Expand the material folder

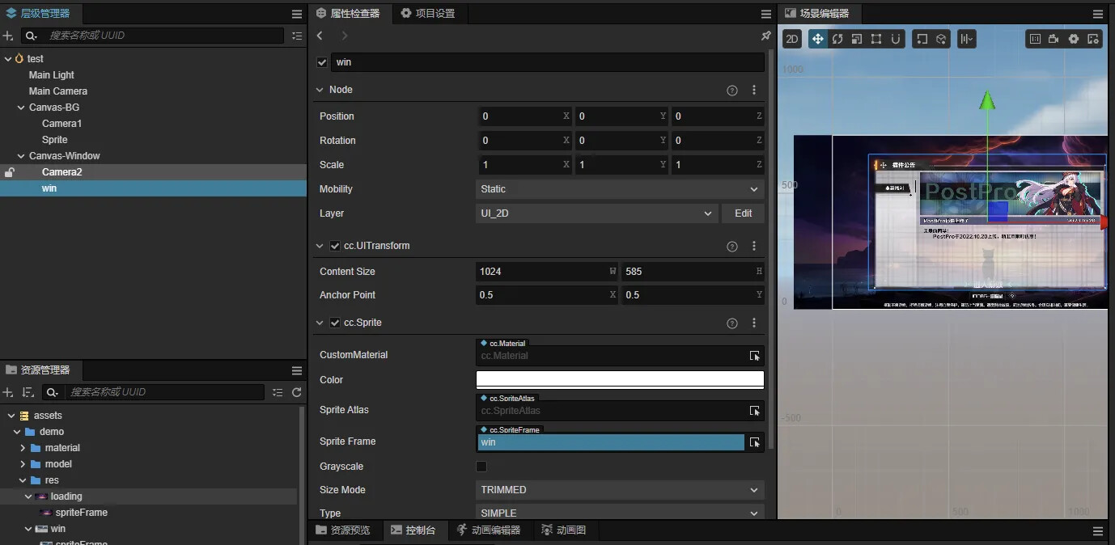tap(23, 448)
